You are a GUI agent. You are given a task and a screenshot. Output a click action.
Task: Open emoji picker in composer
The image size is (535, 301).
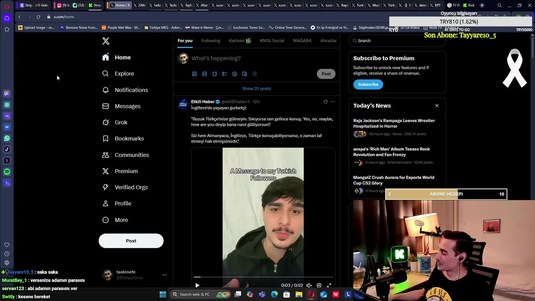point(234,74)
